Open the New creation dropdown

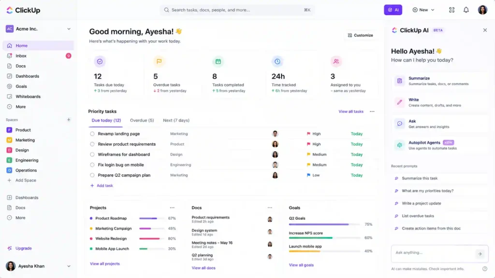[423, 10]
